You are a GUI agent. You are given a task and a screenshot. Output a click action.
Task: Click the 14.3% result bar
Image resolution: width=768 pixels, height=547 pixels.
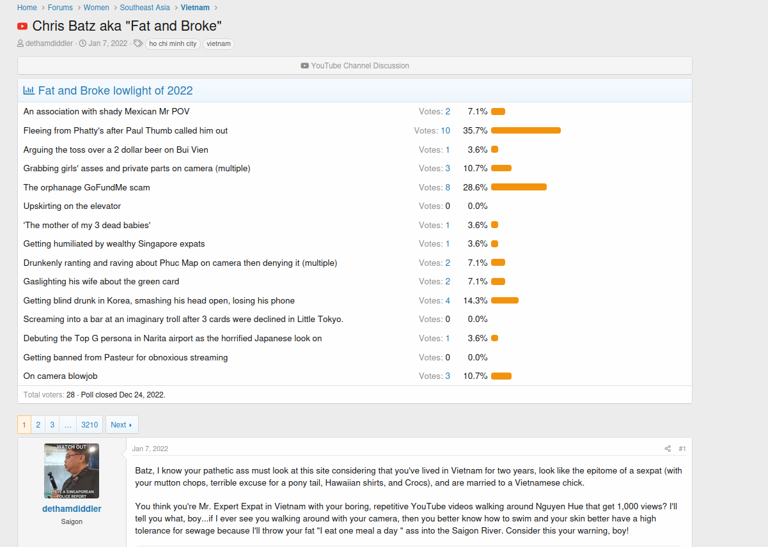point(505,300)
